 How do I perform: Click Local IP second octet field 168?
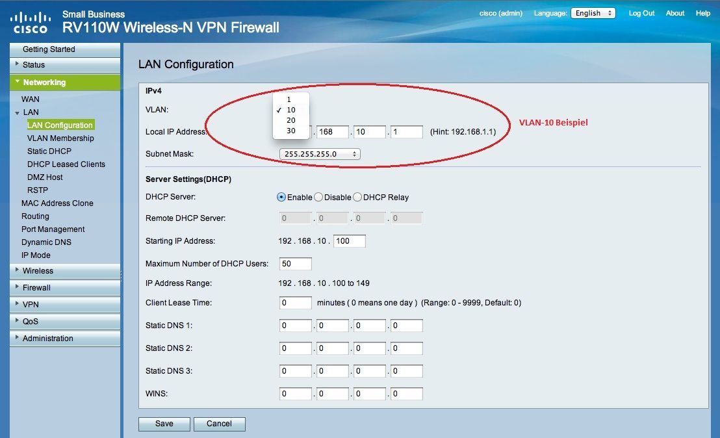[x=333, y=132]
